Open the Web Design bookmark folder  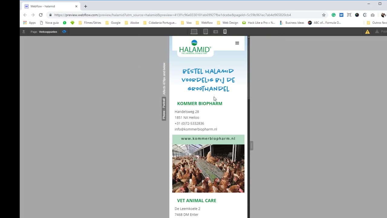[x=227, y=23]
